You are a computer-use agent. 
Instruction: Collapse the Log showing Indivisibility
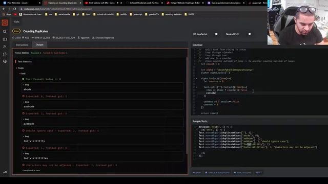click(x=26, y=136)
